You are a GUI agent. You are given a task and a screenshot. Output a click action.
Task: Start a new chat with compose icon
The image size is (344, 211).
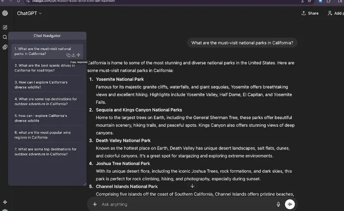point(5,27)
